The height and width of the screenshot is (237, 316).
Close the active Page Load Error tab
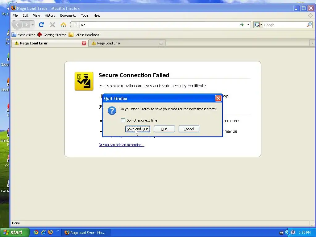point(84,43)
